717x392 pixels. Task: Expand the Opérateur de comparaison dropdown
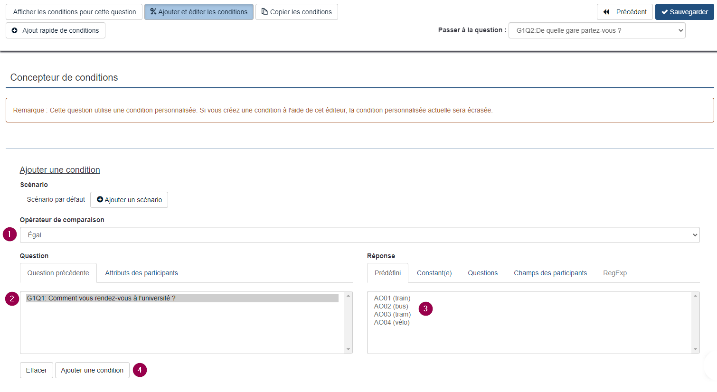[x=359, y=235]
